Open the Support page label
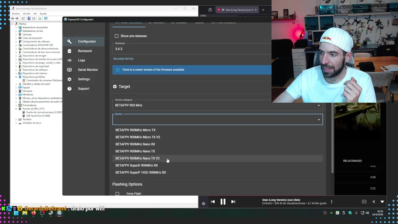 (x=84, y=89)
